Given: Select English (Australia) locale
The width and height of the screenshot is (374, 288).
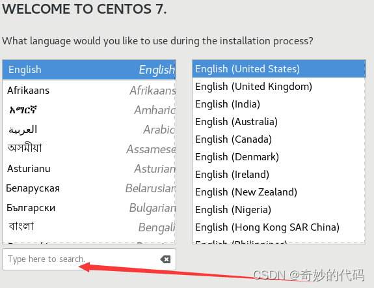Looking at the screenshot, I should coord(278,122).
